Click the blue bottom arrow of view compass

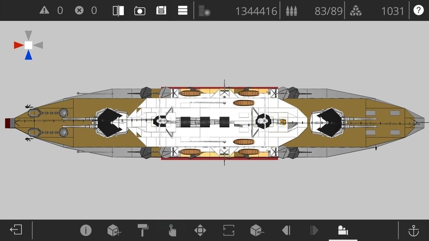[x=29, y=55]
